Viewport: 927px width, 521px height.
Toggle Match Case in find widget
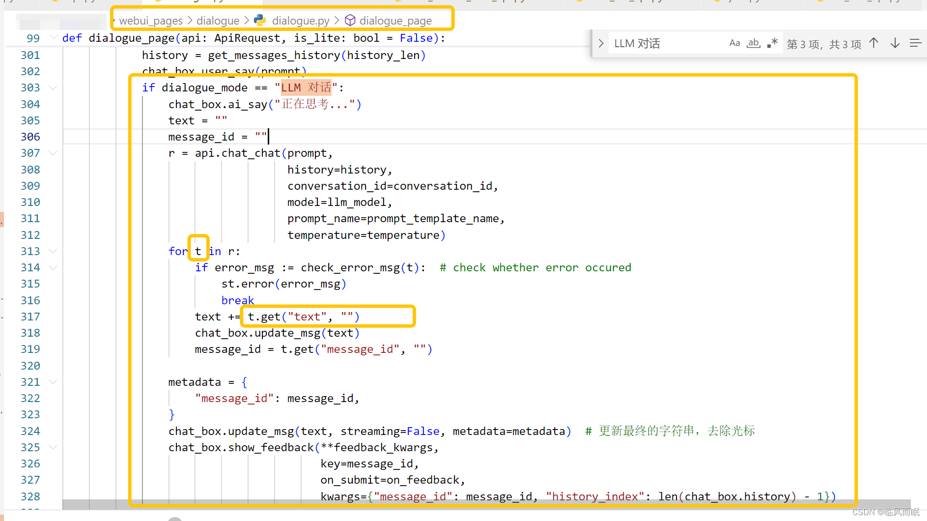point(734,43)
